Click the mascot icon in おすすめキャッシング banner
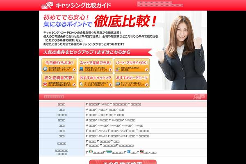246x164 pixels. click(81, 84)
